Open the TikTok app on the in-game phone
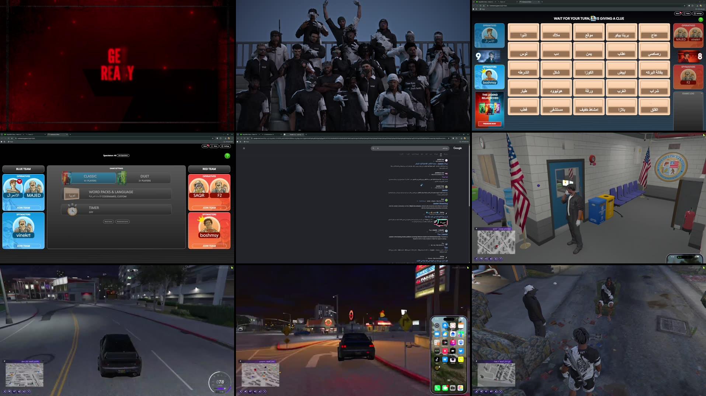This screenshot has height=396, width=706. point(437,359)
